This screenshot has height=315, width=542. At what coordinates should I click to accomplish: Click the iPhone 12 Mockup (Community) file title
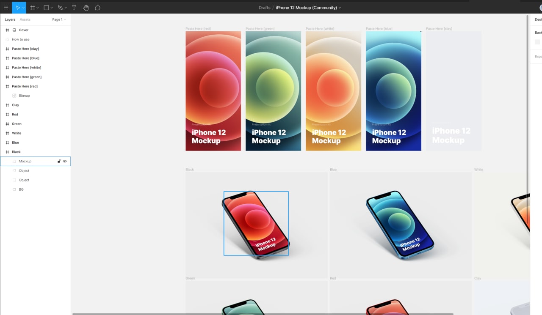pyautogui.click(x=306, y=8)
